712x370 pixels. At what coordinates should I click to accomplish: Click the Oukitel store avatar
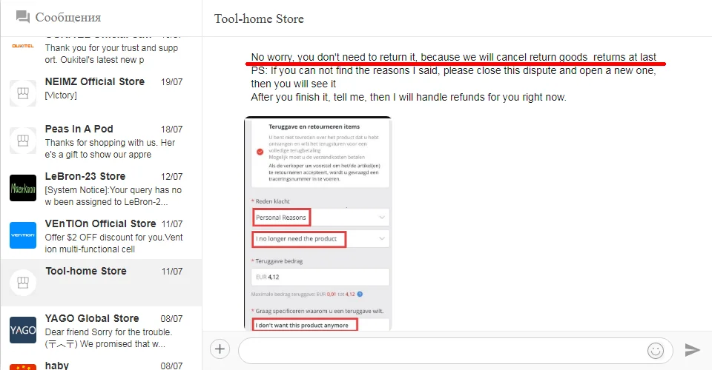pyautogui.click(x=23, y=46)
